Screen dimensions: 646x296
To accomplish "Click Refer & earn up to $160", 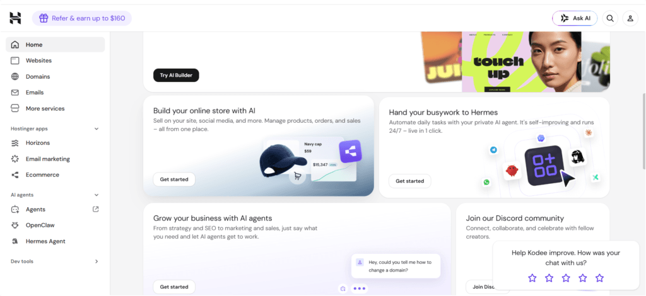I will [x=82, y=18].
